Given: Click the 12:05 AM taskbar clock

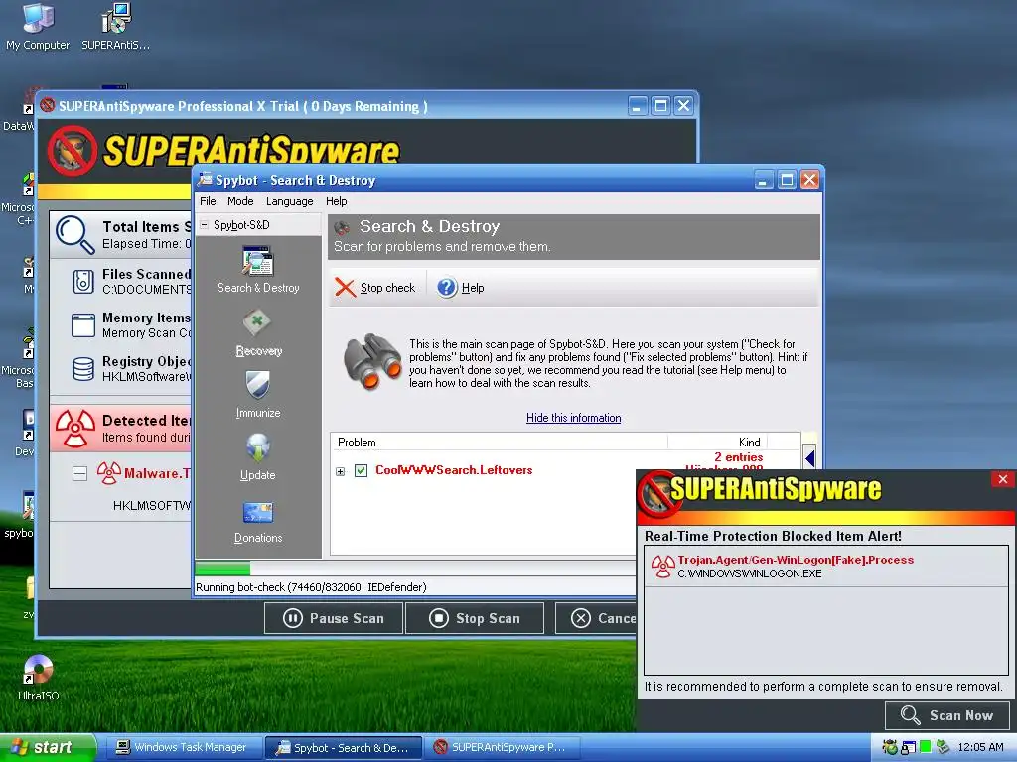Looking at the screenshot, I should pos(980,747).
